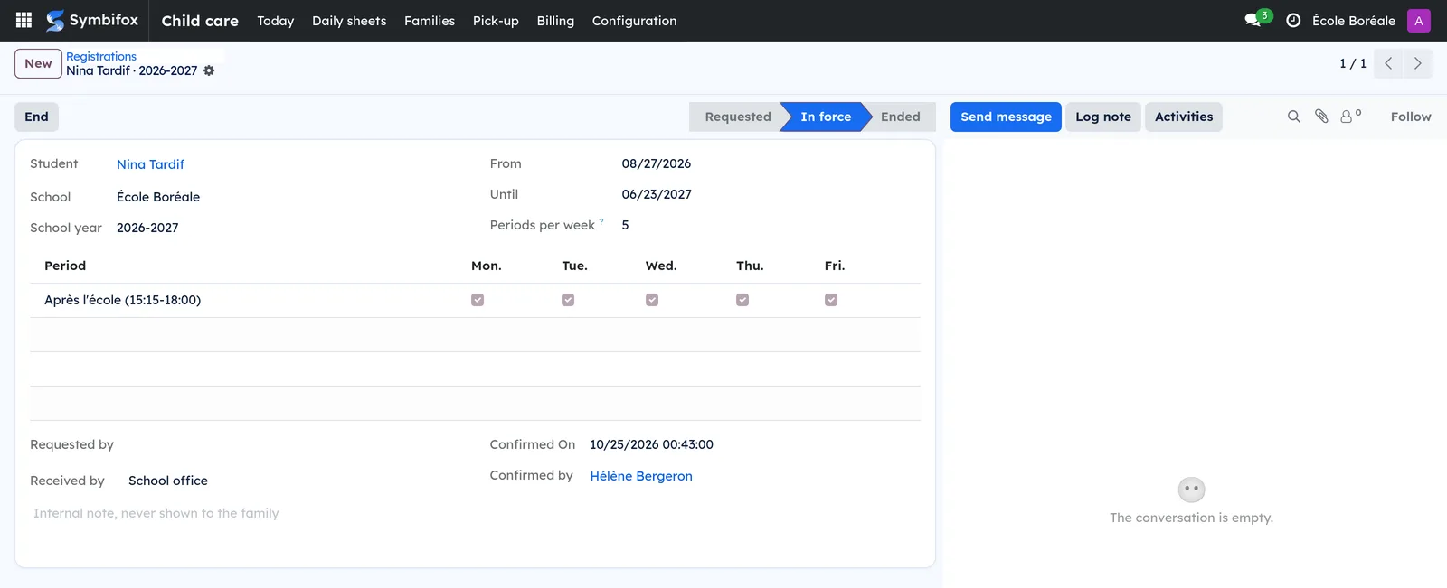Image resolution: width=1447 pixels, height=588 pixels.
Task: Follow this registration record
Action: coord(1411,117)
